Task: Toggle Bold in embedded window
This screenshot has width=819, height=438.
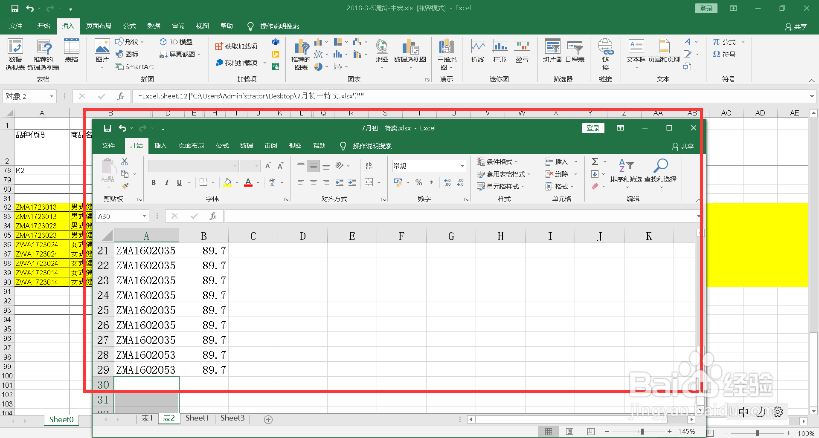Action: [154, 182]
